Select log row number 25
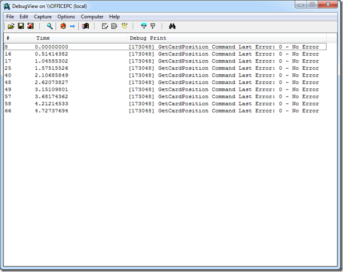The height and width of the screenshot is (272, 343). [165, 68]
